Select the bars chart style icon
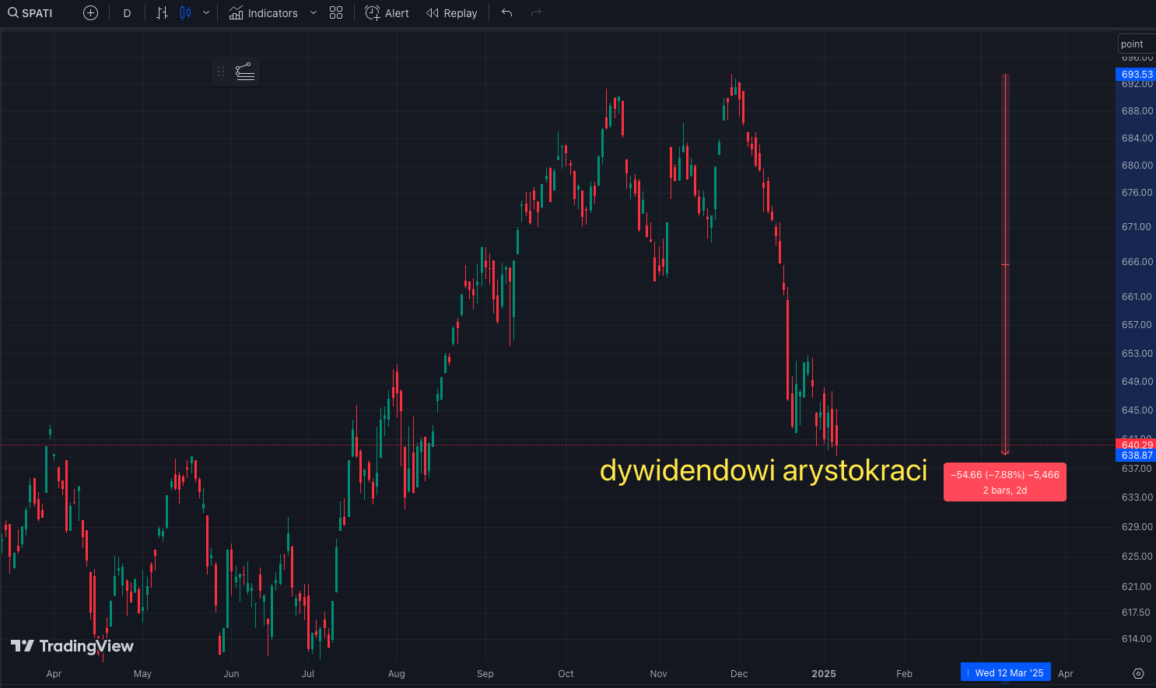This screenshot has height=688, width=1156. (162, 13)
